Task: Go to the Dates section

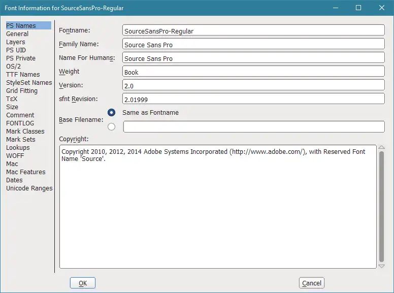Action: point(14,180)
